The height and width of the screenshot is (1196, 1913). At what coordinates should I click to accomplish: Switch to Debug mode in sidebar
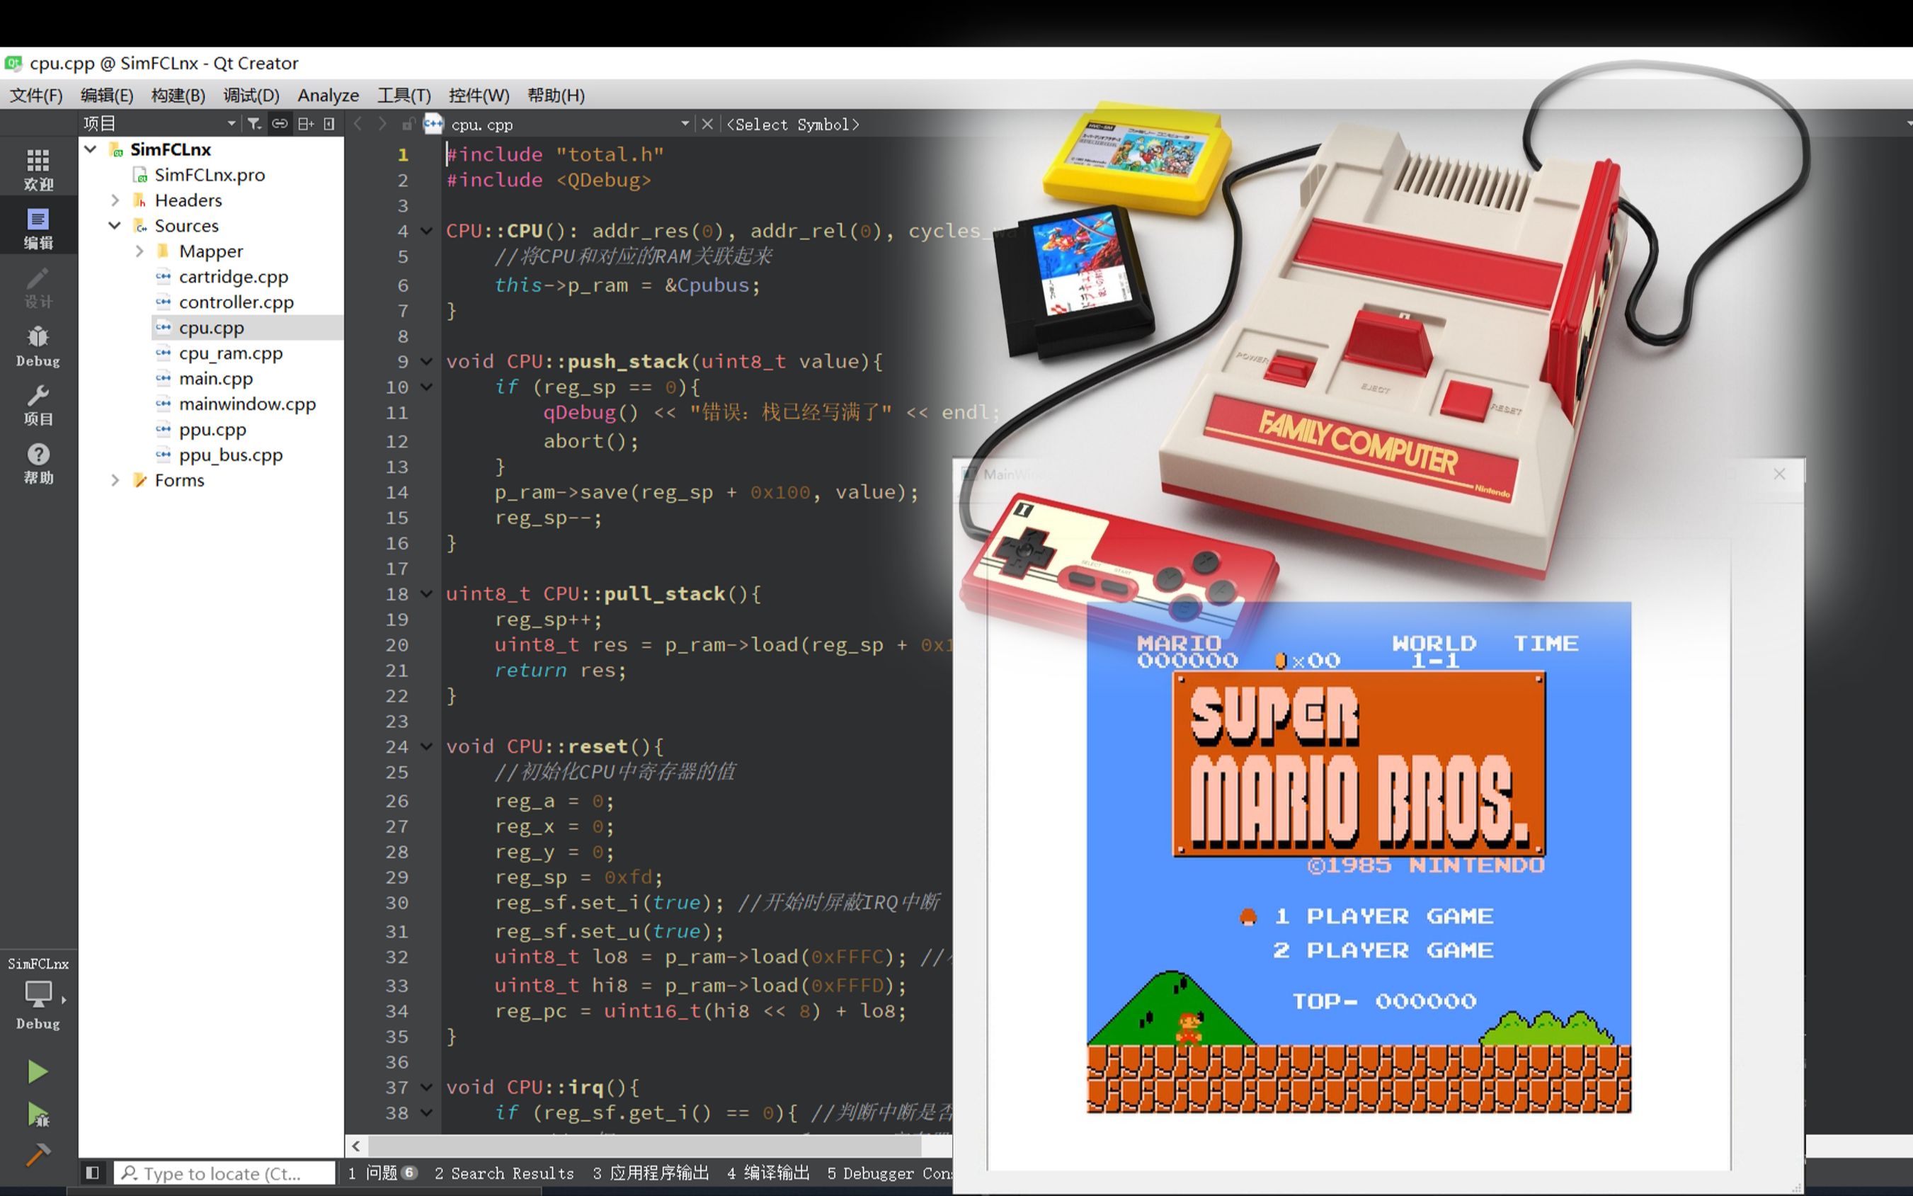click(x=38, y=346)
